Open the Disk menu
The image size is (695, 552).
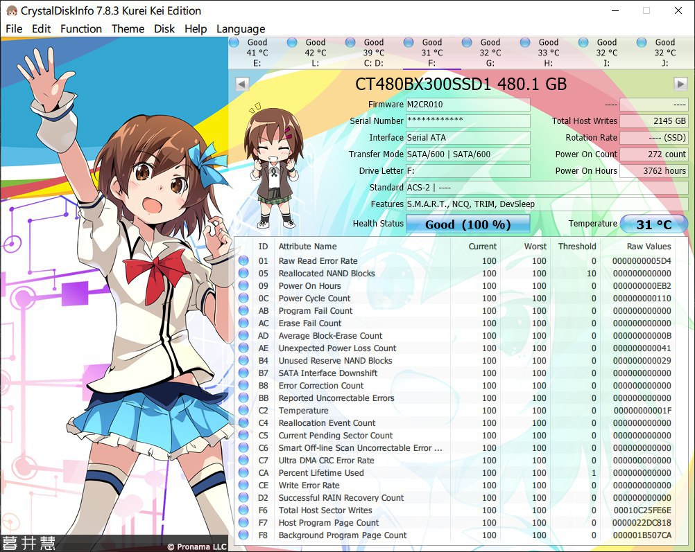pyautogui.click(x=164, y=29)
